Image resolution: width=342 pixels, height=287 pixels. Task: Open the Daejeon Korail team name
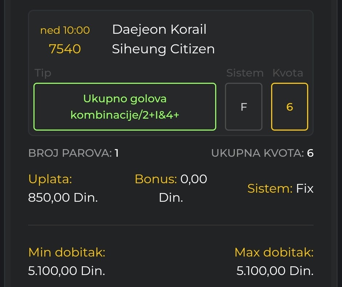[159, 29]
